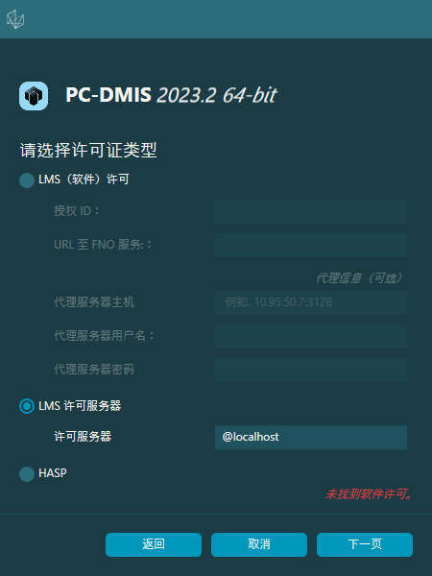The image size is (432, 576).
Task: Go back with the 返回 button
Action: pos(154,544)
